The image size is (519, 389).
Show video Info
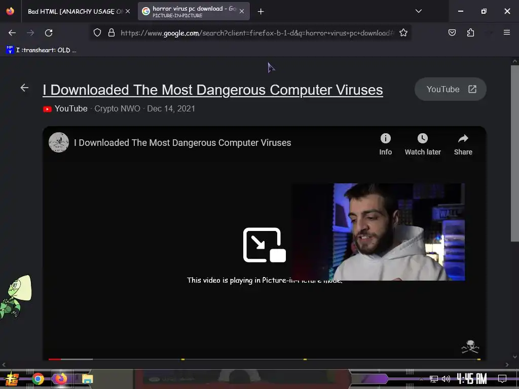tap(386, 144)
